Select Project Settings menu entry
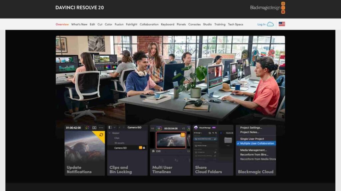 [x=251, y=128]
